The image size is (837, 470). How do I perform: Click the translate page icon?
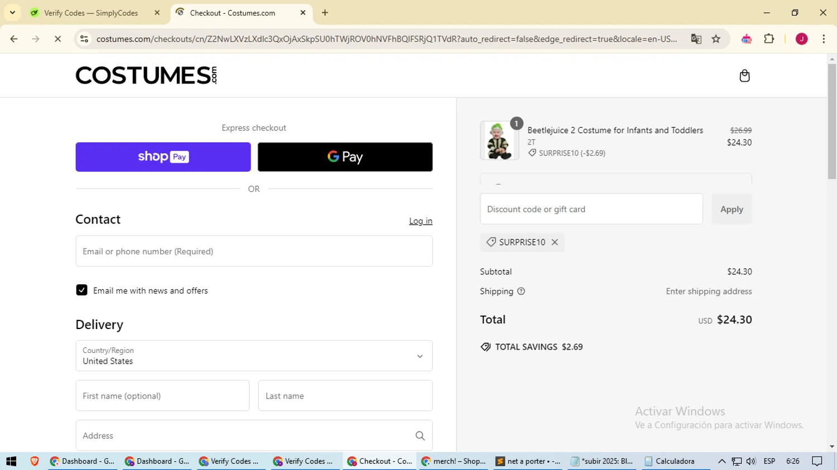[x=696, y=39]
